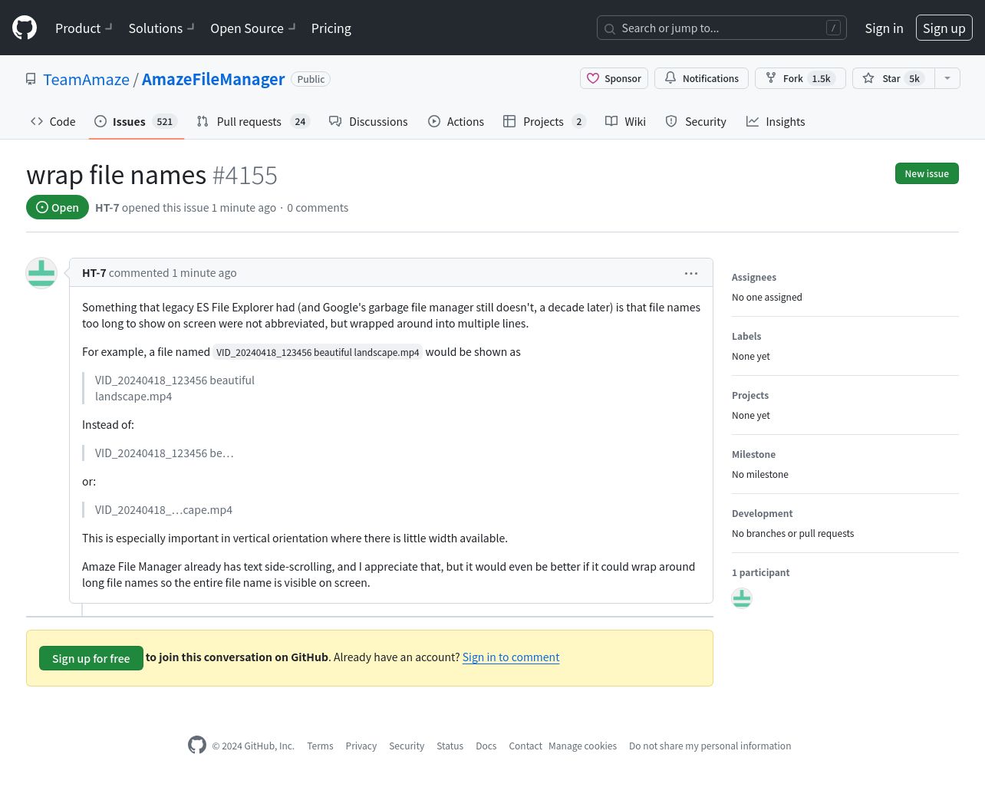This screenshot has width=985, height=787.
Task: Open the Product dropdown menu
Action: click(x=84, y=28)
